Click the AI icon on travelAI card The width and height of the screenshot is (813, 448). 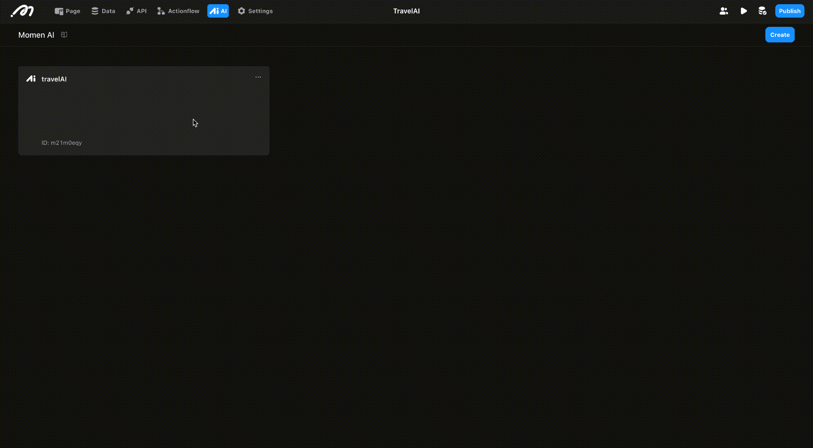pos(31,79)
